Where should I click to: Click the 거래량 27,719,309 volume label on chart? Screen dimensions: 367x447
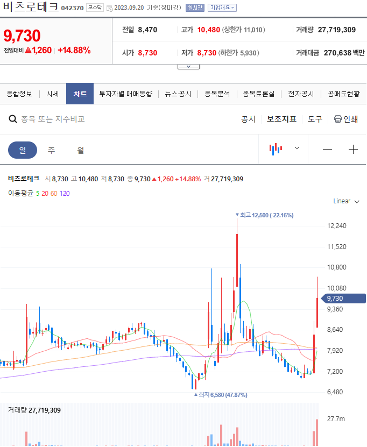pyautogui.click(x=34, y=410)
